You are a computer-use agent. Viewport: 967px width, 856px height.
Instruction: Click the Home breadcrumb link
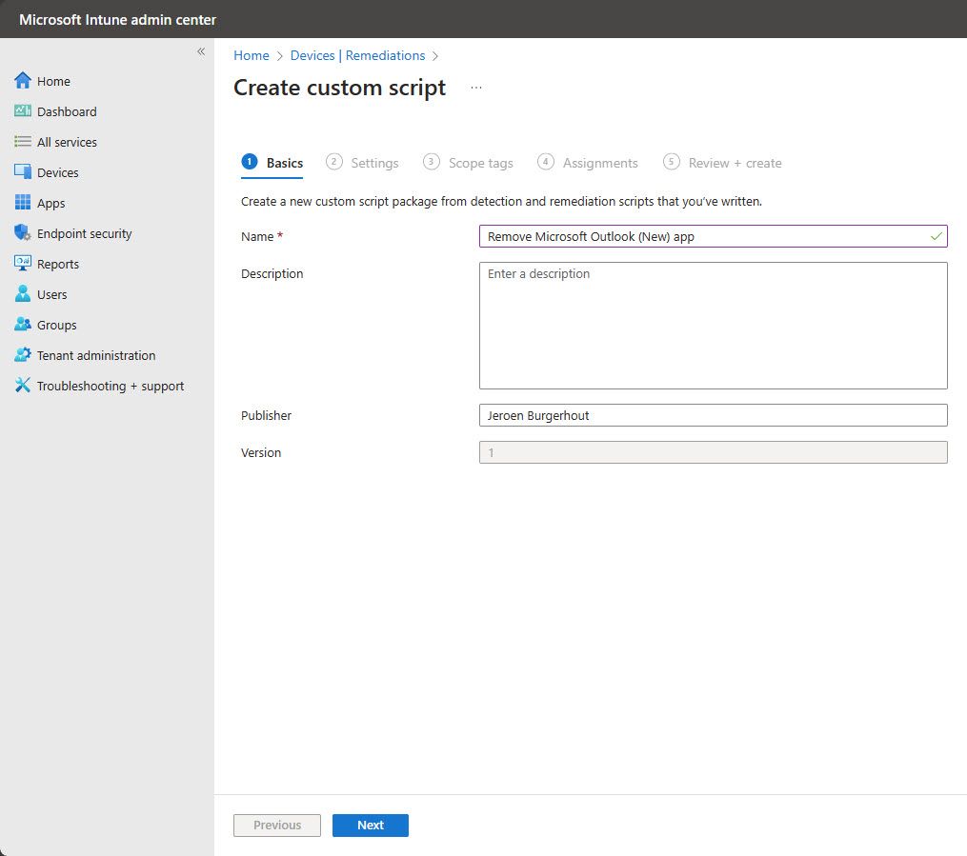[x=251, y=55]
